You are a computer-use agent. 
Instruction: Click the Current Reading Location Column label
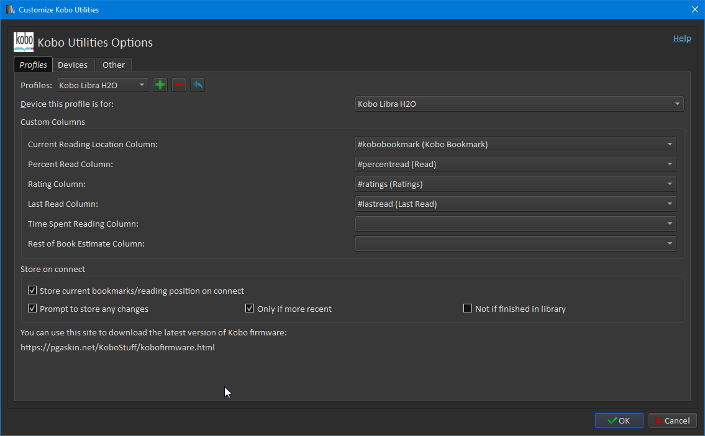[93, 144]
